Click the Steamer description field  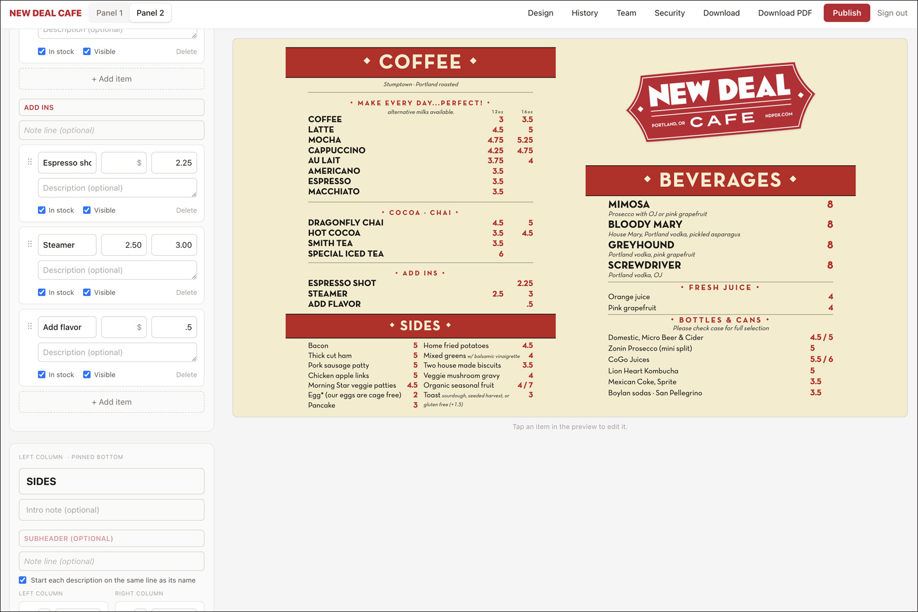point(118,270)
